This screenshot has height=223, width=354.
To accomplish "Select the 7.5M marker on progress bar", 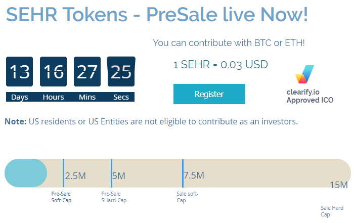I will click(194, 175).
